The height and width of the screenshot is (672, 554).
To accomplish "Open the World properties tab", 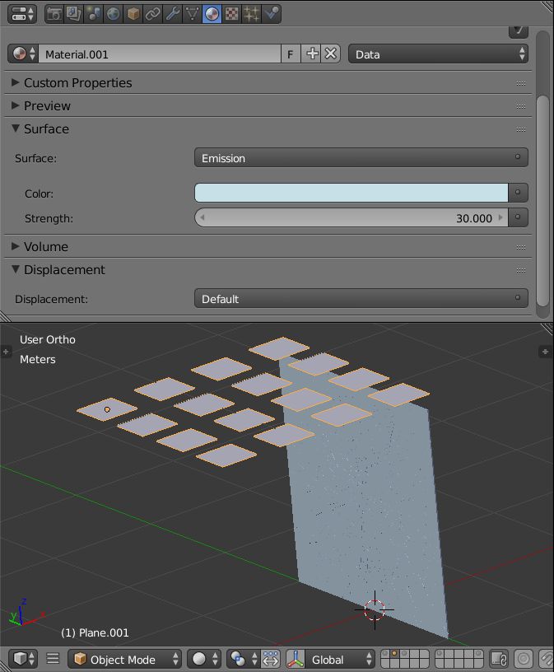I will click(113, 14).
